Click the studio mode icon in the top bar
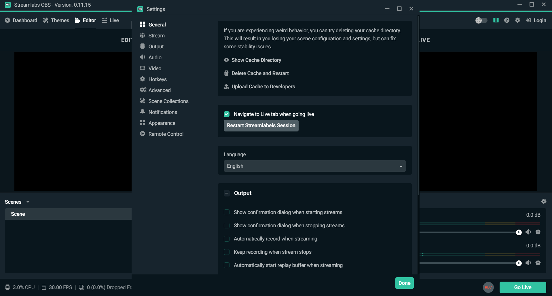Image resolution: width=552 pixels, height=296 pixels. tap(496, 20)
